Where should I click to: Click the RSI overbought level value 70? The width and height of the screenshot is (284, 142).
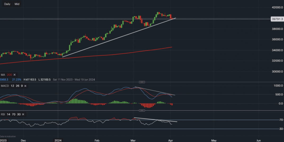click(14, 114)
